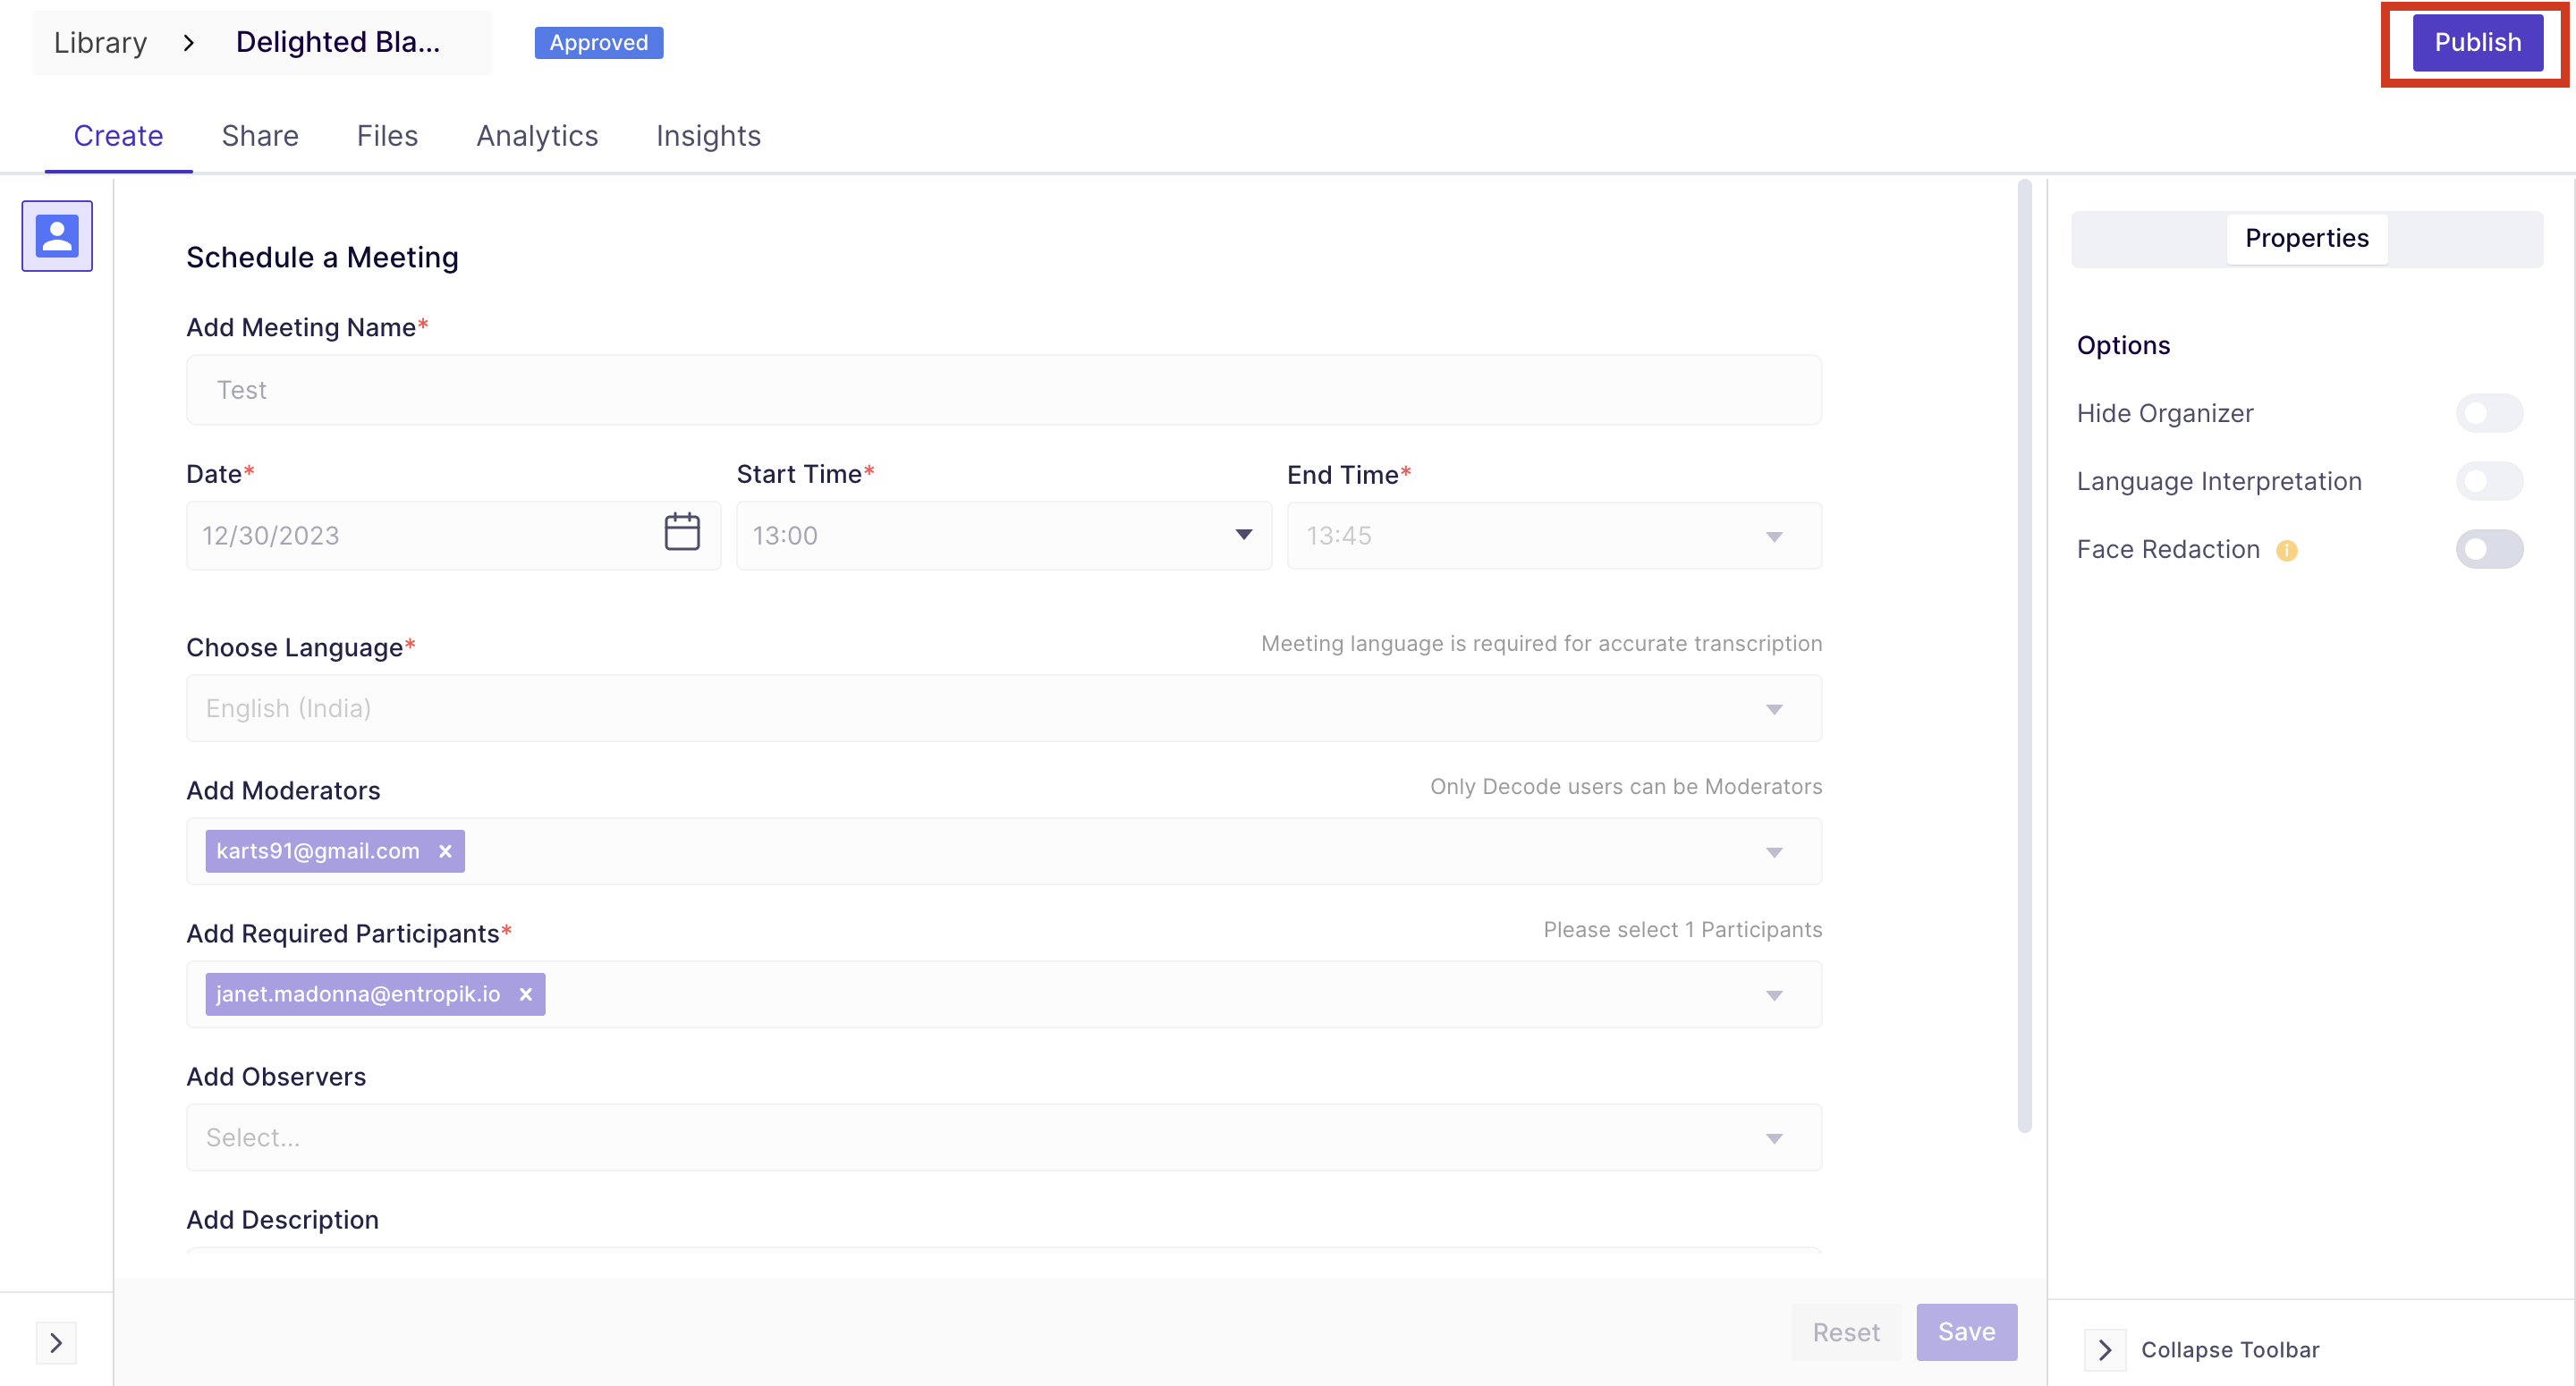Click the Approved status badge

599,43
